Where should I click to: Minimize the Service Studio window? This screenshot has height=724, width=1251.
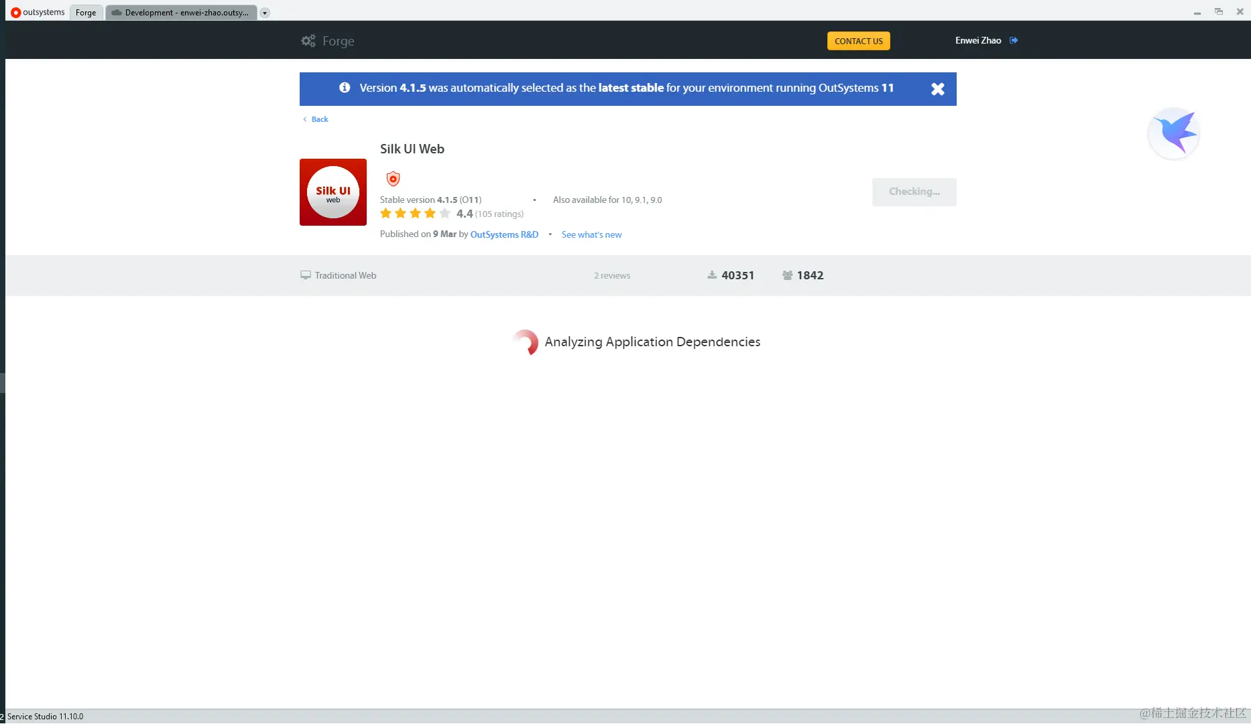[1197, 12]
